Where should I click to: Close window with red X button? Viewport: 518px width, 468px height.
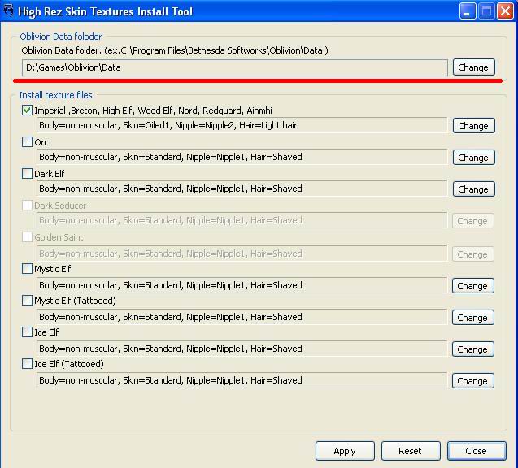coord(506,11)
